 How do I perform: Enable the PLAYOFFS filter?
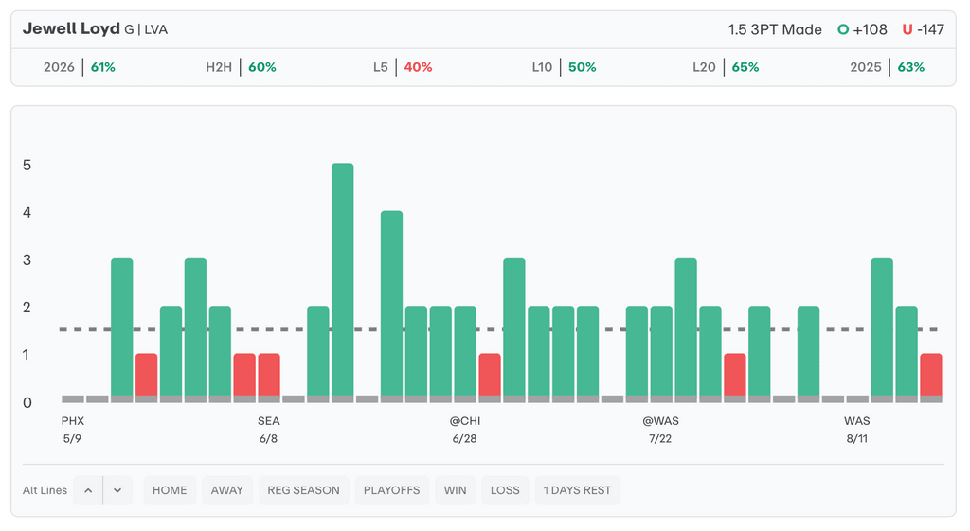[x=391, y=490]
